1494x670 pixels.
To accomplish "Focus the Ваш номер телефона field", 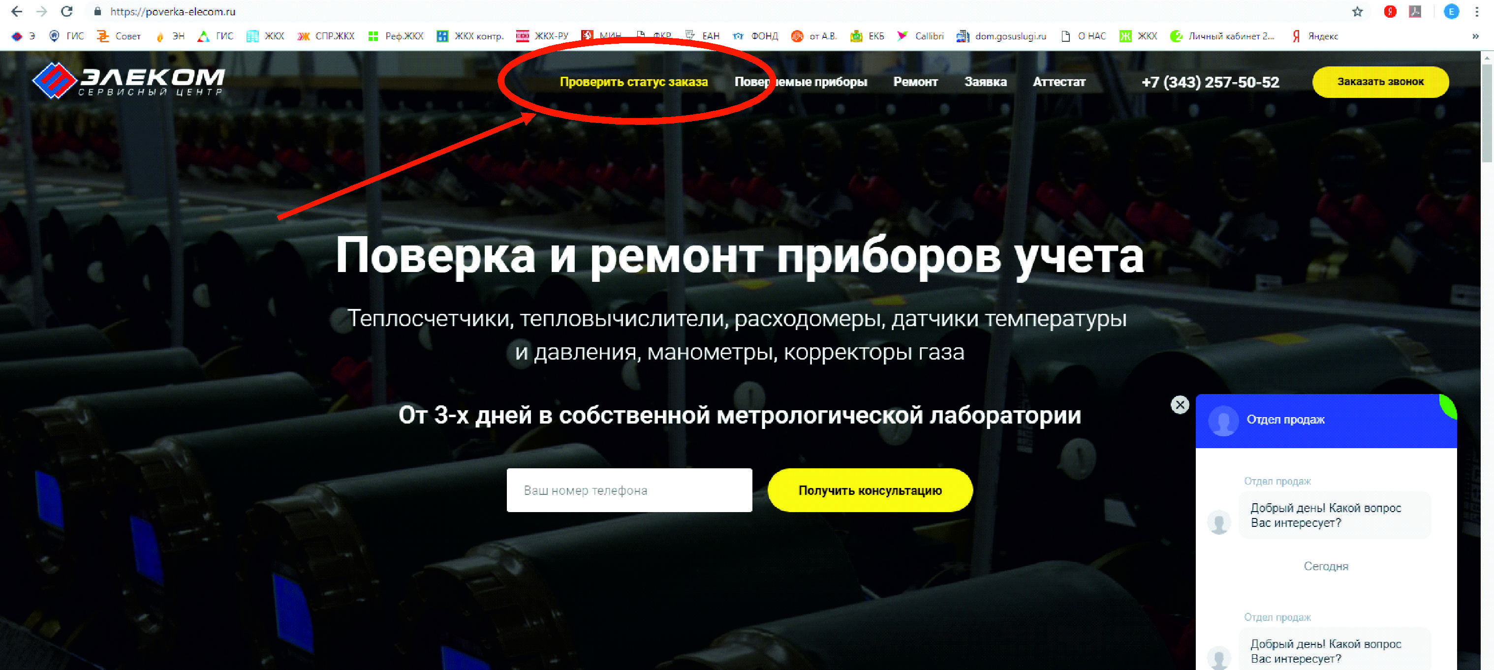I will [x=629, y=490].
